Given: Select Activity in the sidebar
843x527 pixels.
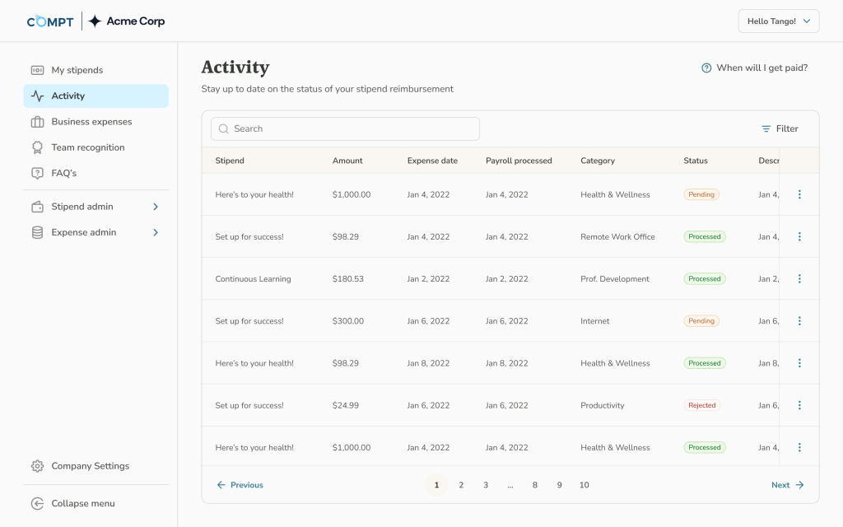Looking at the screenshot, I should tap(68, 96).
